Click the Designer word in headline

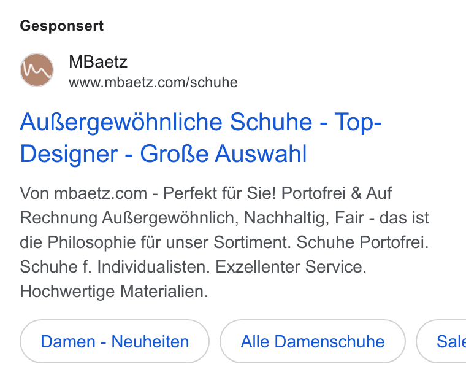tap(69, 155)
